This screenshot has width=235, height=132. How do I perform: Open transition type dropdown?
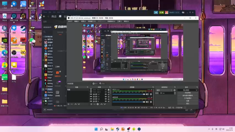(164, 90)
